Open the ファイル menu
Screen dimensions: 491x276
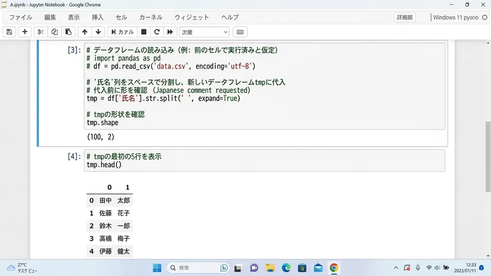coord(21,17)
